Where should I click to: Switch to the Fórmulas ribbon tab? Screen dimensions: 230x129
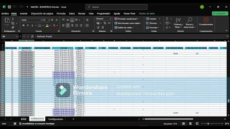[61, 14]
